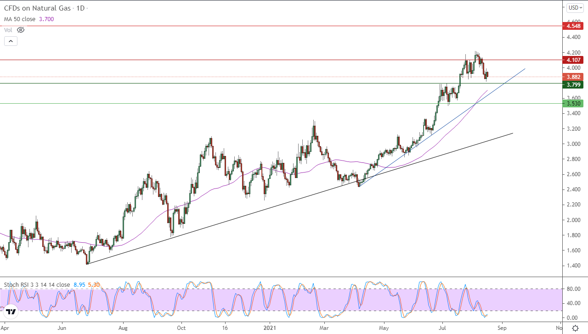Collapse the indicator legend with arrow button
Screen dimensions: 588x334
pyautogui.click(x=11, y=41)
